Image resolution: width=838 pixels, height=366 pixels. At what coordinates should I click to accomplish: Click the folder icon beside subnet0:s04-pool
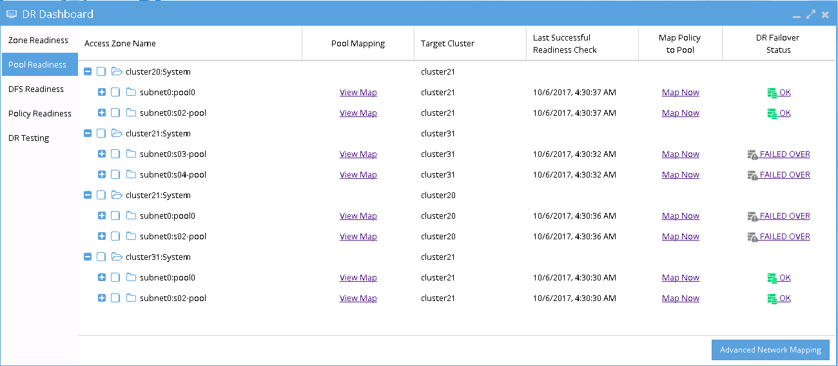click(131, 174)
